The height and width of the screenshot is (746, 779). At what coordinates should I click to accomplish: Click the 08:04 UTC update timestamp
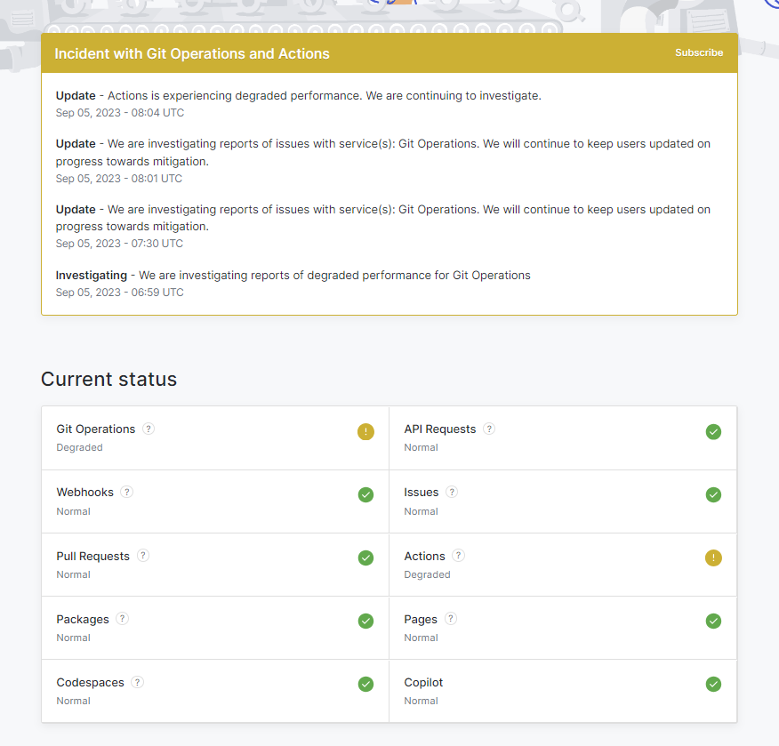[120, 113]
